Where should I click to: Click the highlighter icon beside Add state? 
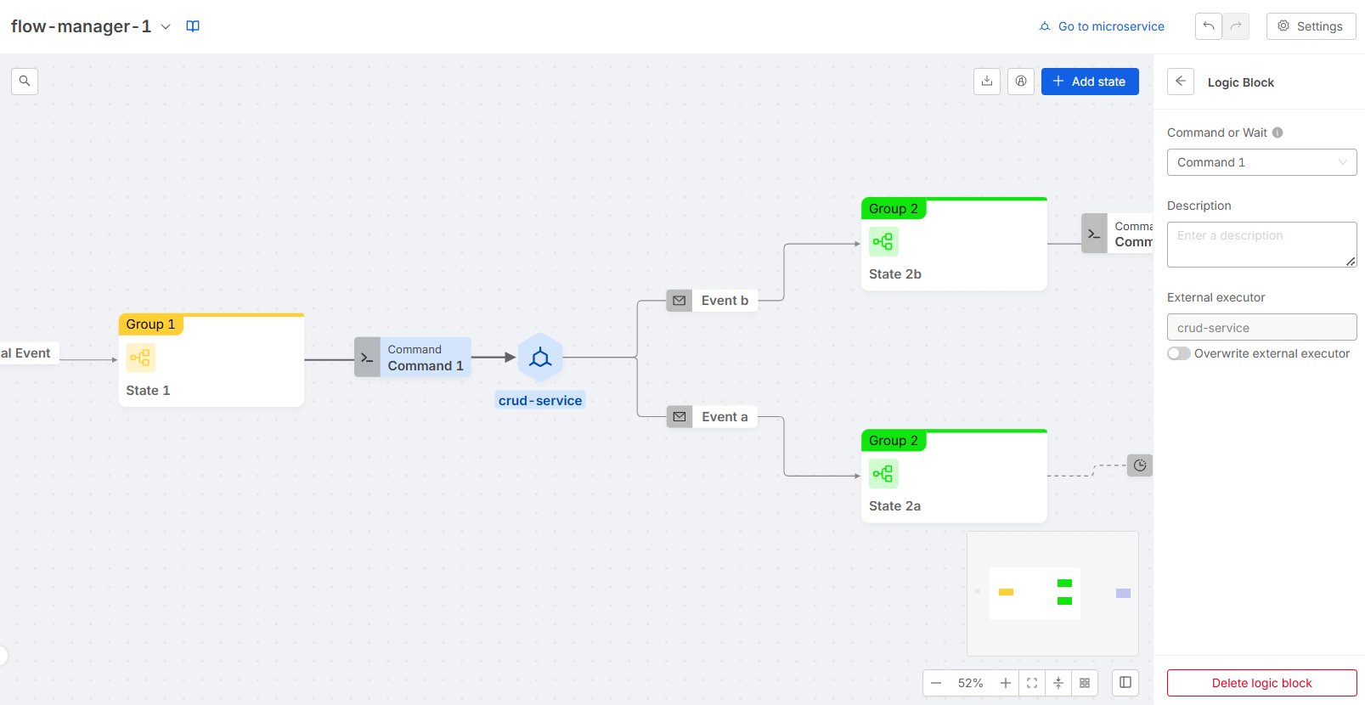[1021, 82]
